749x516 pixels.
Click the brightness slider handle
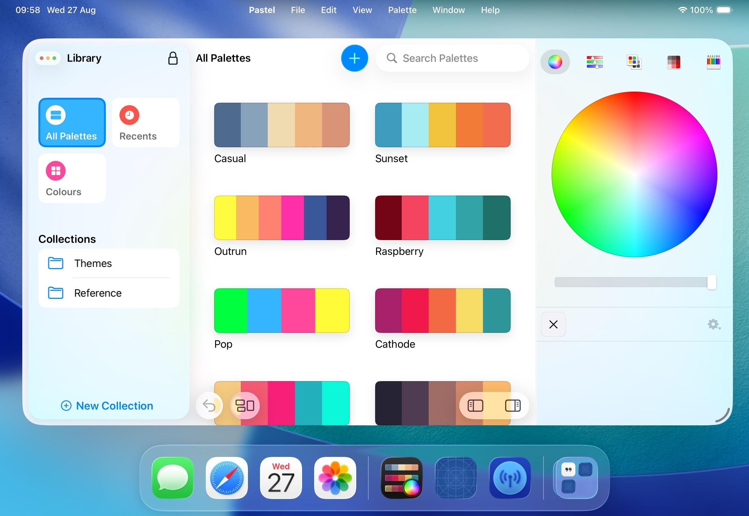pos(712,282)
